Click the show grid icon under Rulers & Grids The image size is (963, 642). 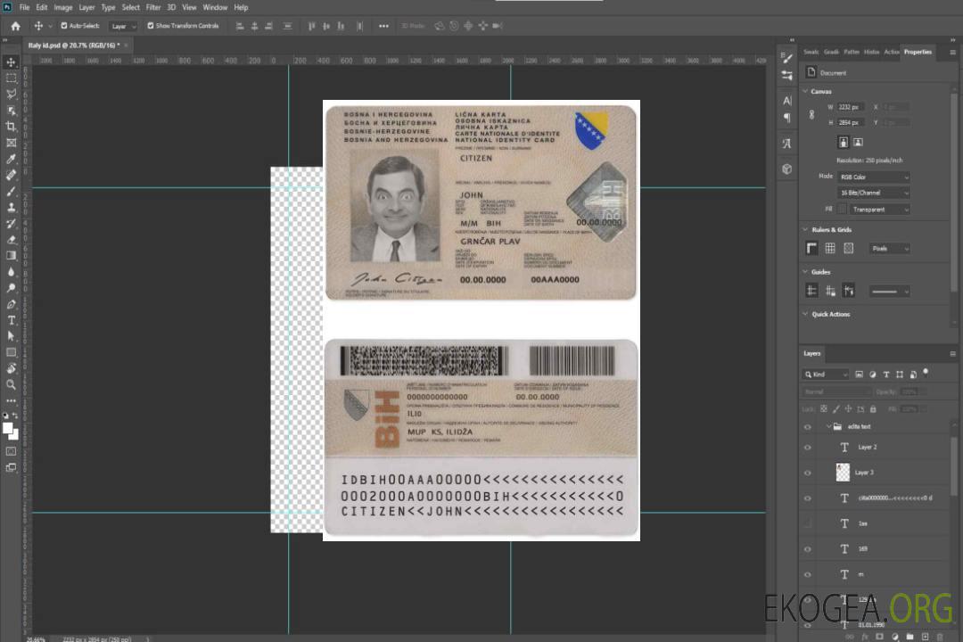(829, 248)
